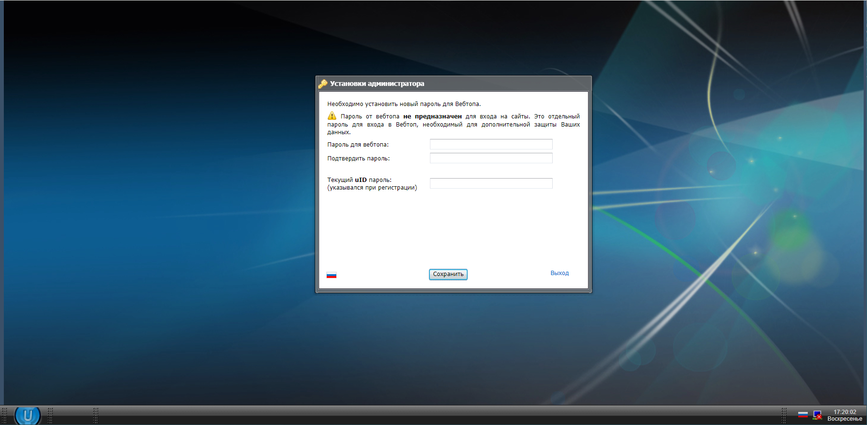Viewport: 867px width, 425px height.
Task: Click the key icon in dialog title
Action: [323, 84]
